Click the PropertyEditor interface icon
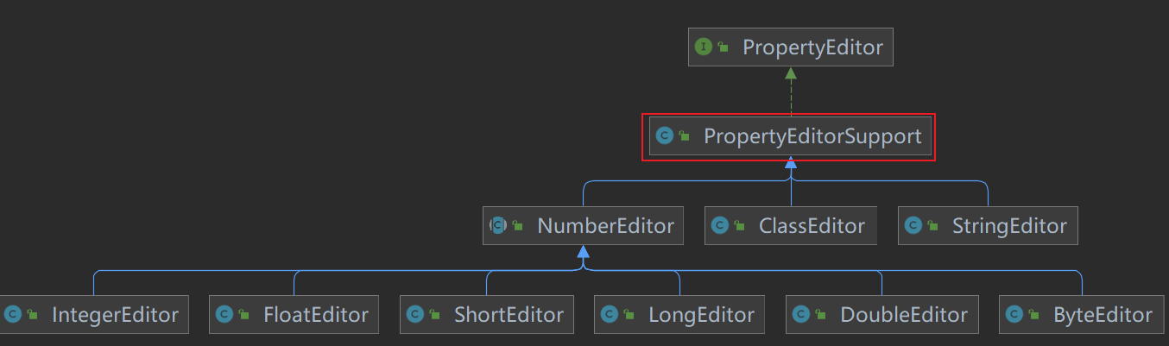The width and height of the screenshot is (1169, 346). (x=703, y=47)
